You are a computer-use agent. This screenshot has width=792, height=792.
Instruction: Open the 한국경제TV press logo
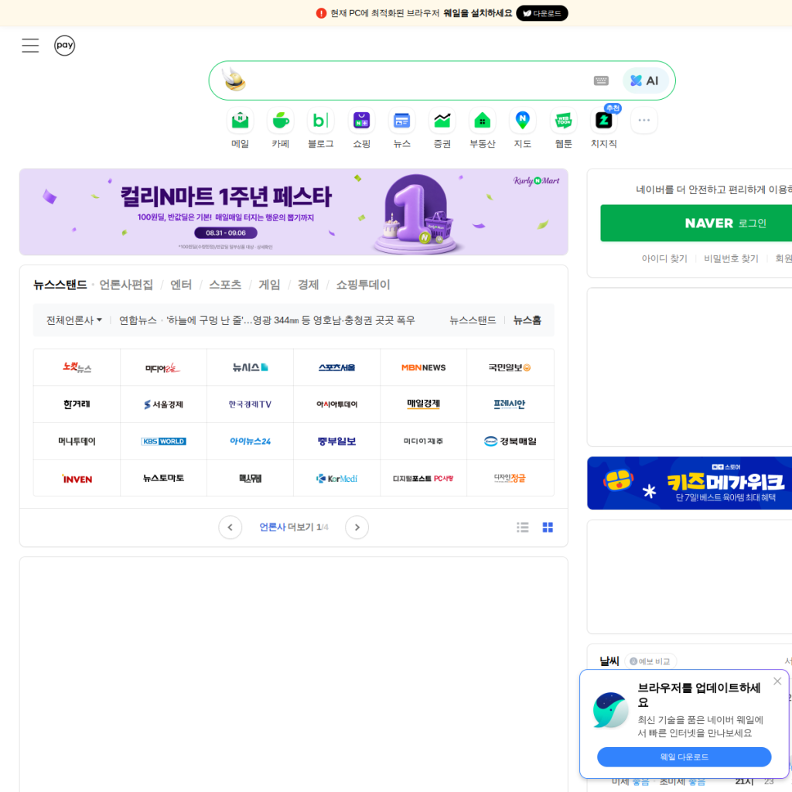click(x=250, y=405)
